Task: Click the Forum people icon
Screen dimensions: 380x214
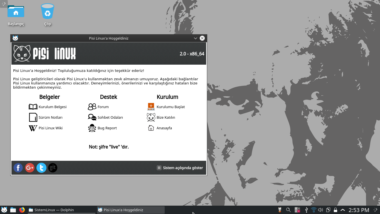Action: pyautogui.click(x=92, y=107)
